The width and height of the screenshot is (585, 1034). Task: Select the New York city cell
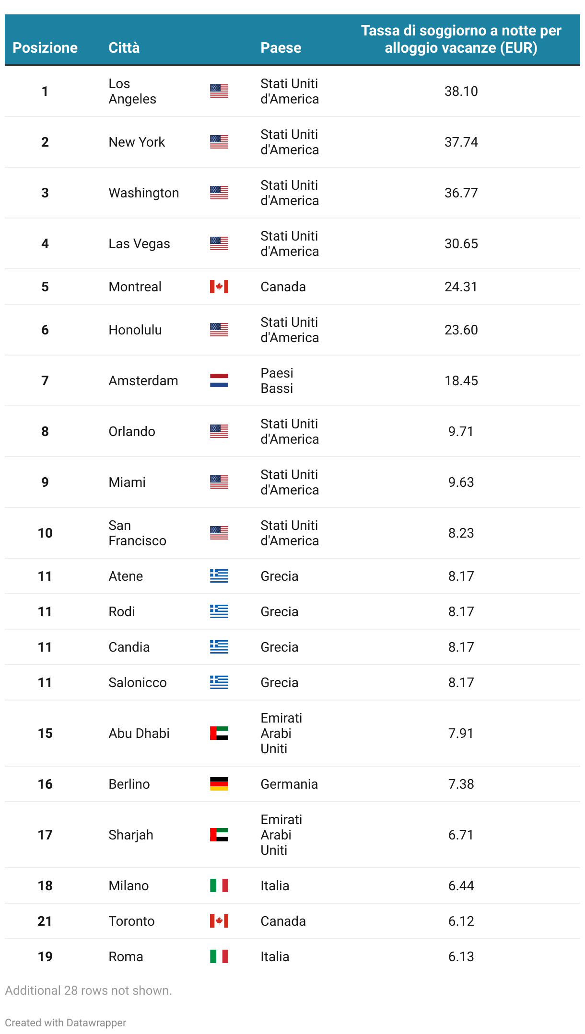coord(137,142)
